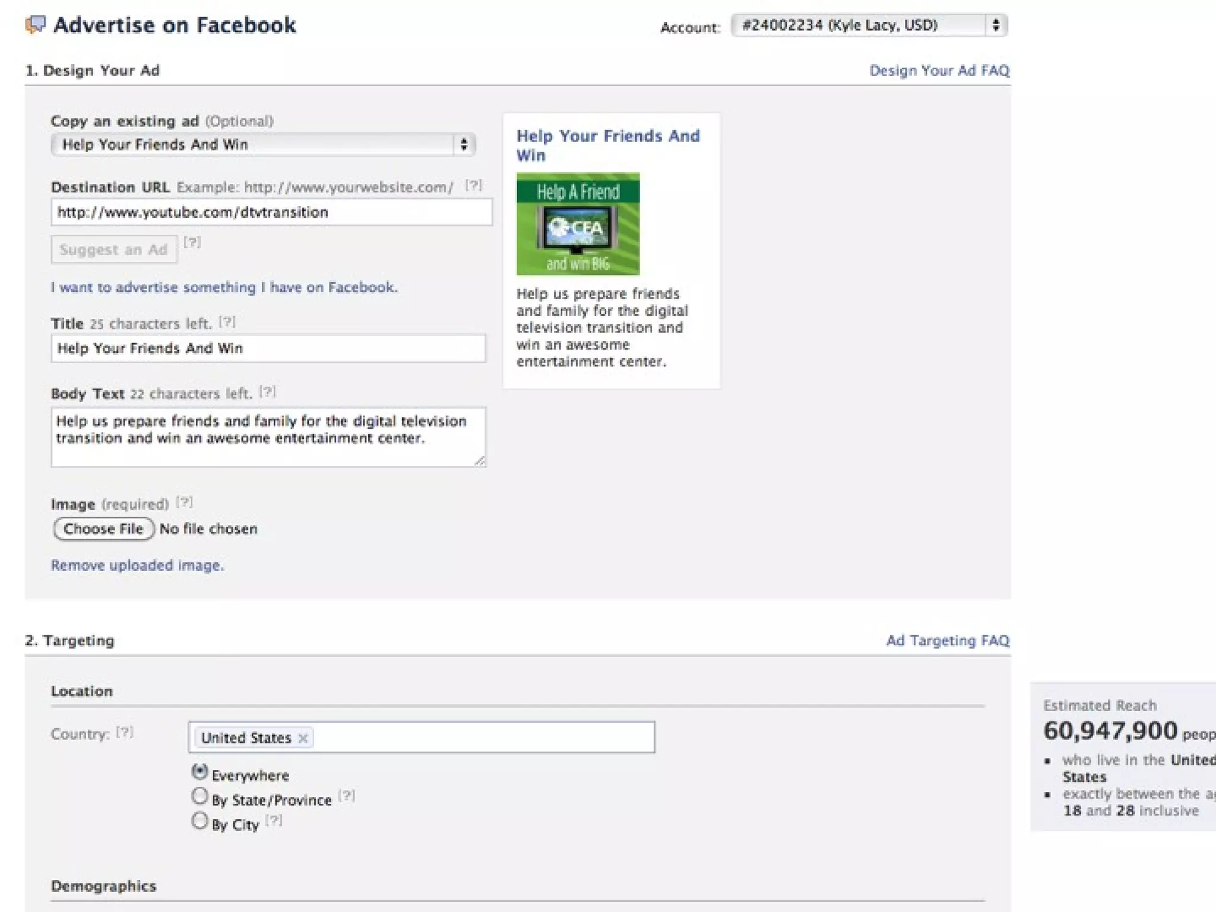The image size is (1216, 912).
Task: Open the Account selection dropdown
Action: coord(869,26)
